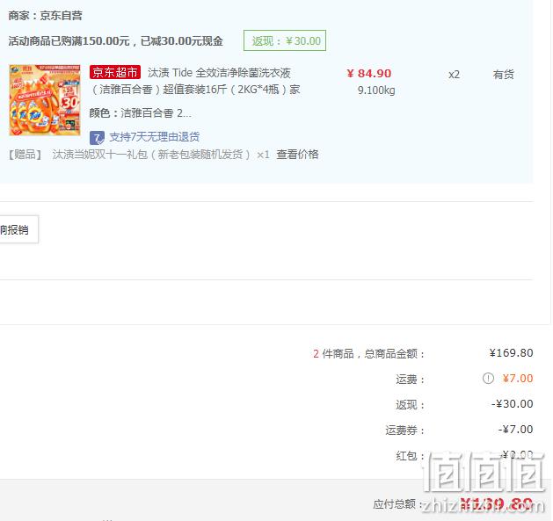Screen dimensions: 553x521
Task: Select the freight coupon amount -¥7.00
Action: 515,430
